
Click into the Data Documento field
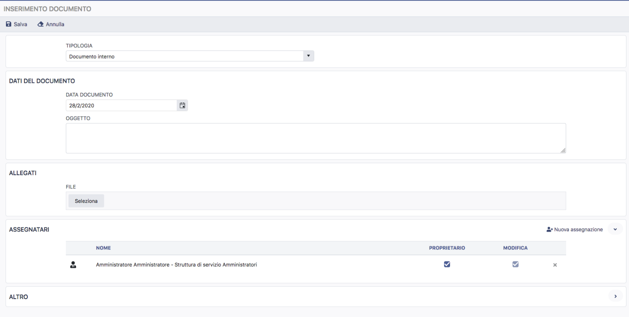(121, 106)
